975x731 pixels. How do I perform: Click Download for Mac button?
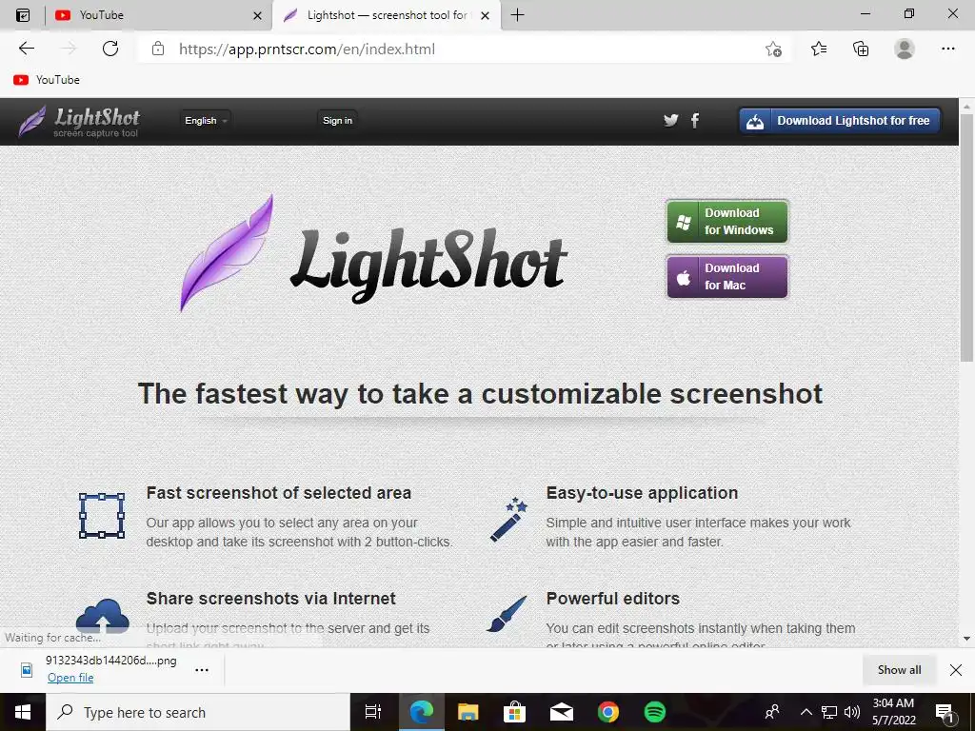click(726, 277)
